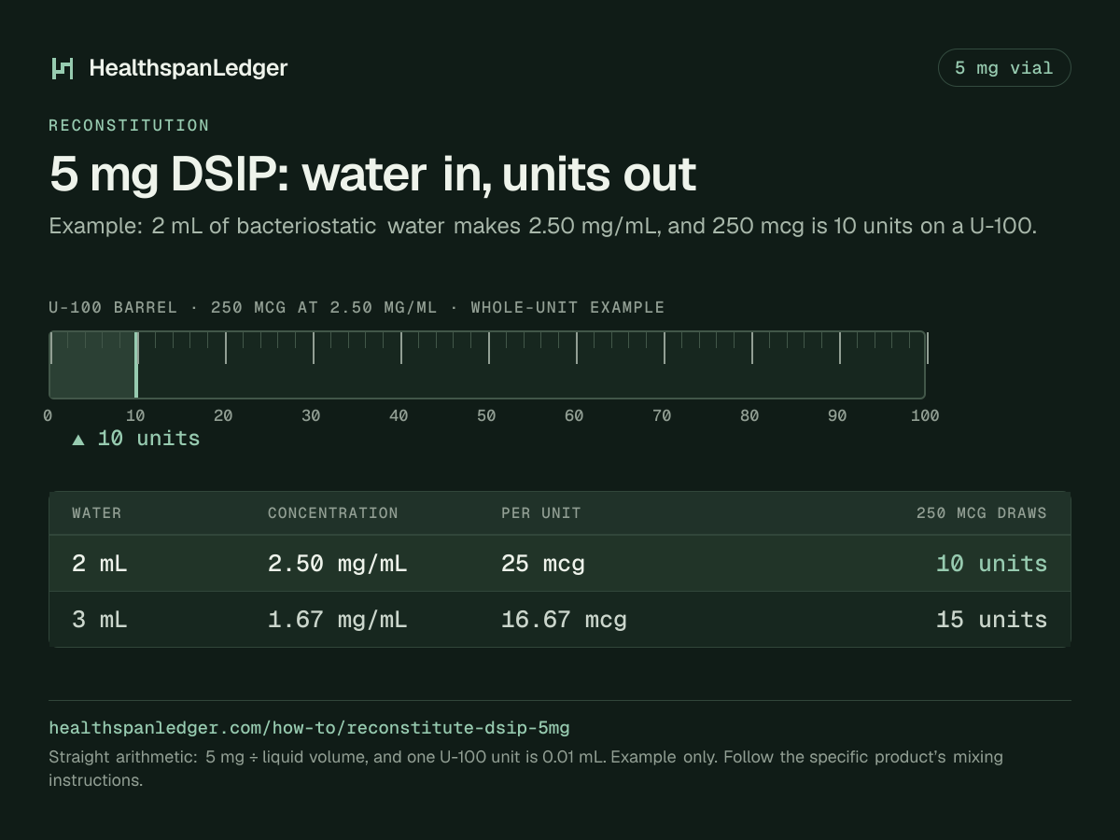Click the 10 label on the barrel scale

(135, 415)
